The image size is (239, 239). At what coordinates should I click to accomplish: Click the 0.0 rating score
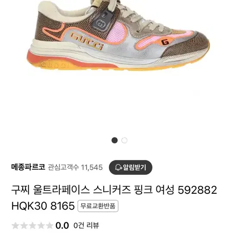[62, 226]
